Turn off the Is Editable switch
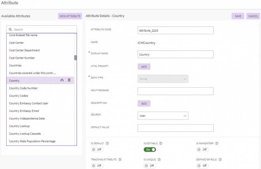This screenshot has height=169, width=261. pyautogui.click(x=150, y=149)
